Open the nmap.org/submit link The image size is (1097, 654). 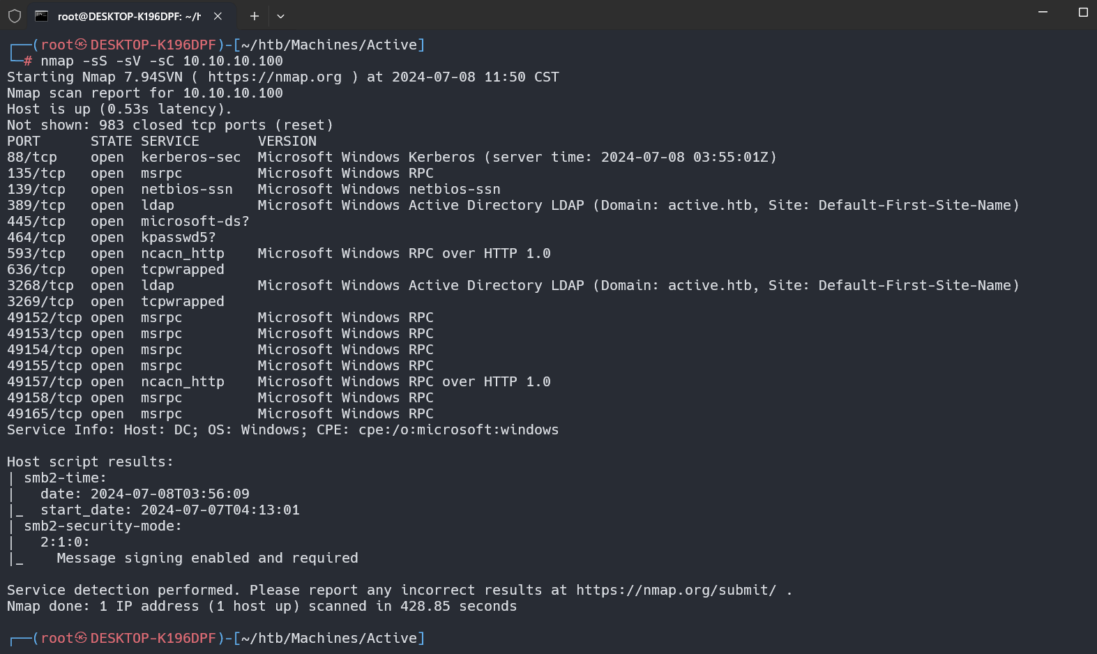point(676,591)
